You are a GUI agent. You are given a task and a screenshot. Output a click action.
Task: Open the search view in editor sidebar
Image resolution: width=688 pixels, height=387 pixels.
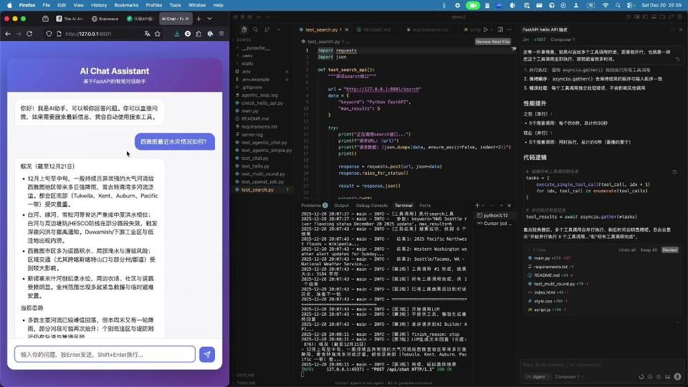coord(255,29)
